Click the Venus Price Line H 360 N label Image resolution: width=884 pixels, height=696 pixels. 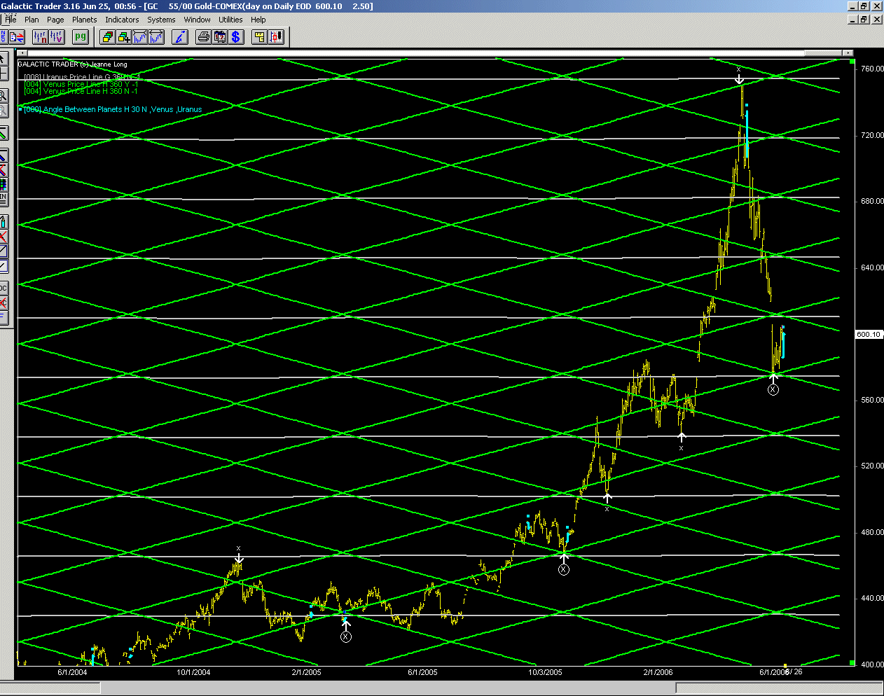[x=81, y=91]
